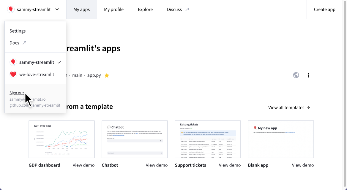Viewport: 347px width, 190px height.
Task: Open the app's three-dot overflow menu
Action: pos(308,75)
